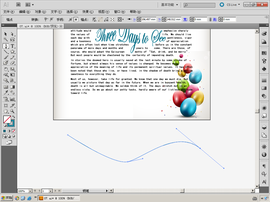Image resolution: width=270 pixels, height=202 pixels.
Task: Open the 窗口 menu
Action: click(x=119, y=12)
